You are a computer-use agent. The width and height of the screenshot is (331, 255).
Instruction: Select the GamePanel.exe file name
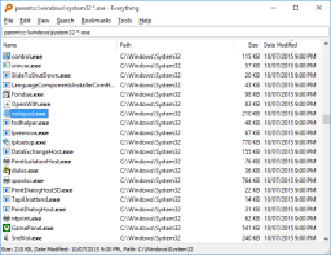pos(33,228)
